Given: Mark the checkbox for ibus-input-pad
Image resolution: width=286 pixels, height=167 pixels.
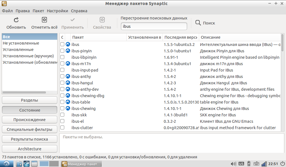Looking at the screenshot, I should click(62, 70).
